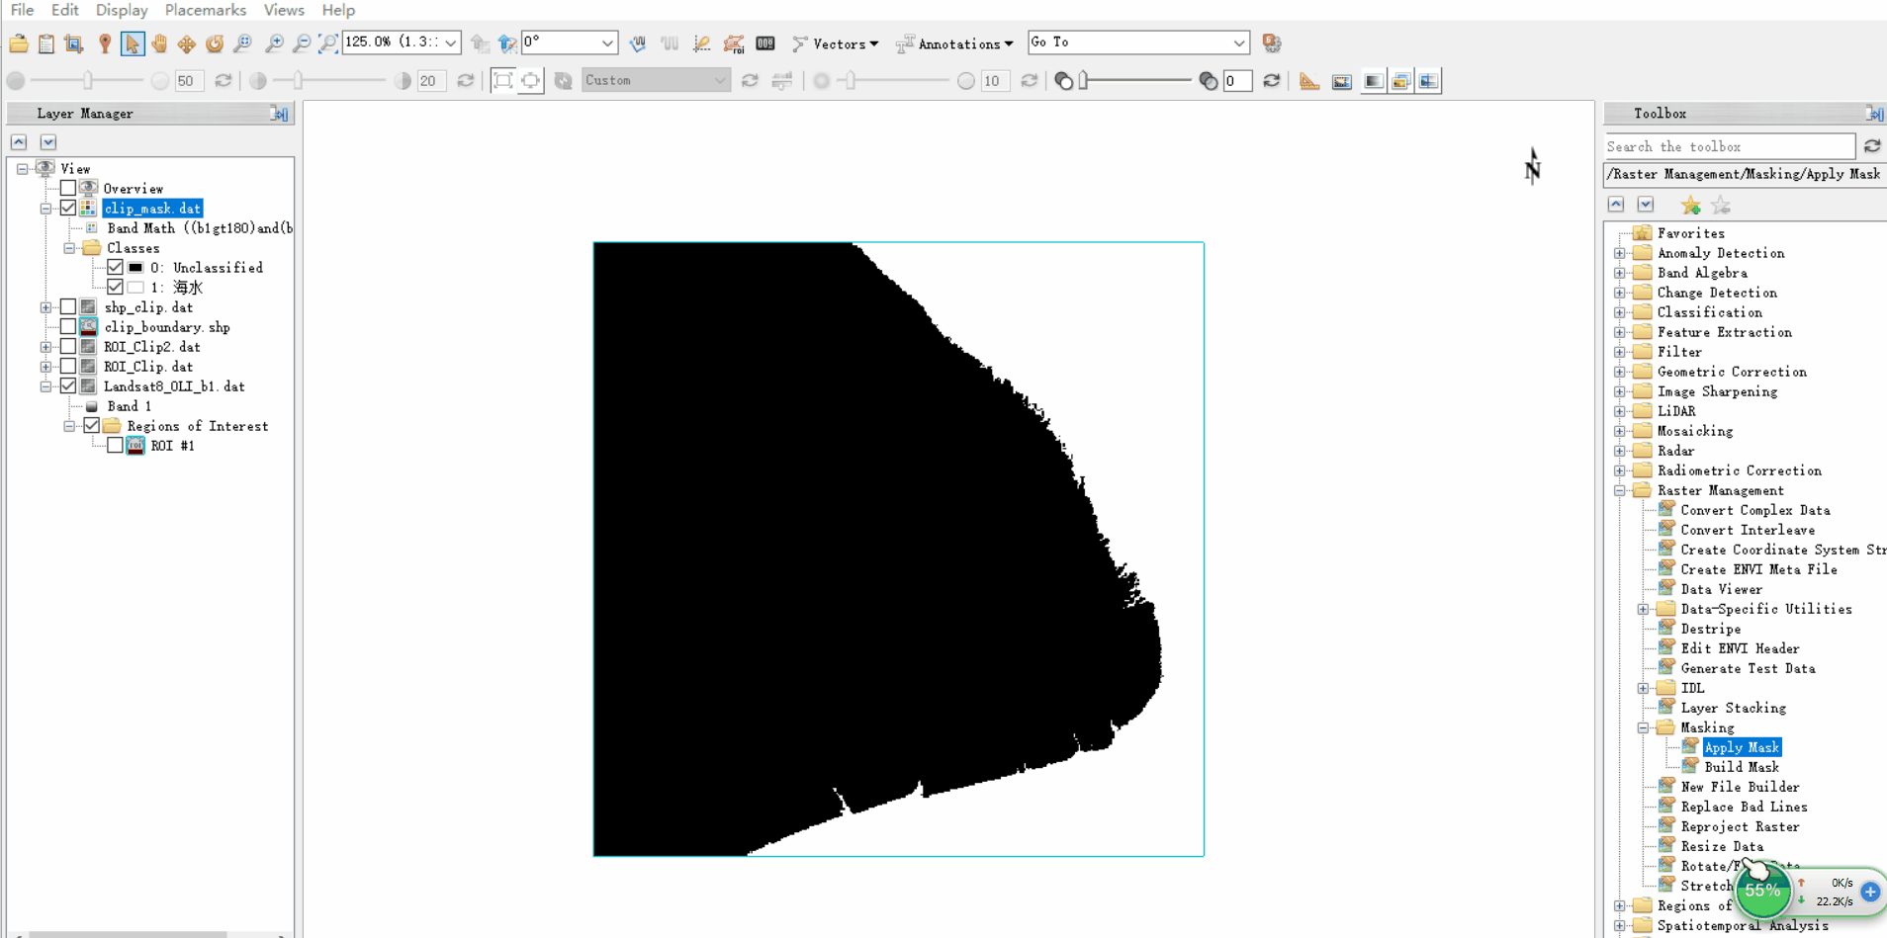Select the cursor value pin tool
Image resolution: width=1887 pixels, height=938 pixels.
click(104, 43)
